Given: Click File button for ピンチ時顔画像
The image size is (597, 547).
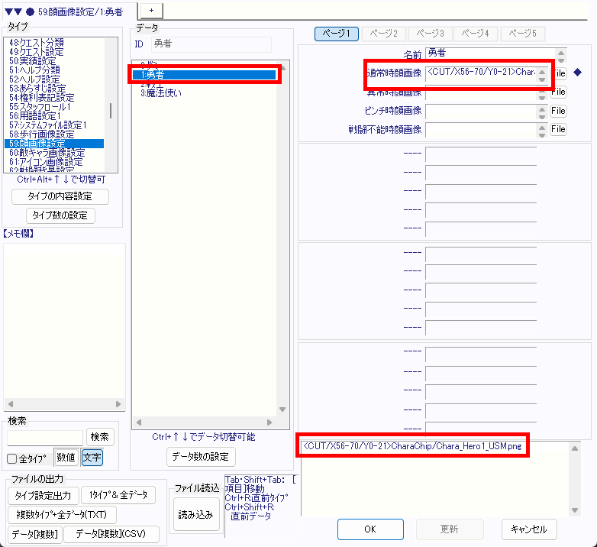Looking at the screenshot, I should [x=558, y=111].
